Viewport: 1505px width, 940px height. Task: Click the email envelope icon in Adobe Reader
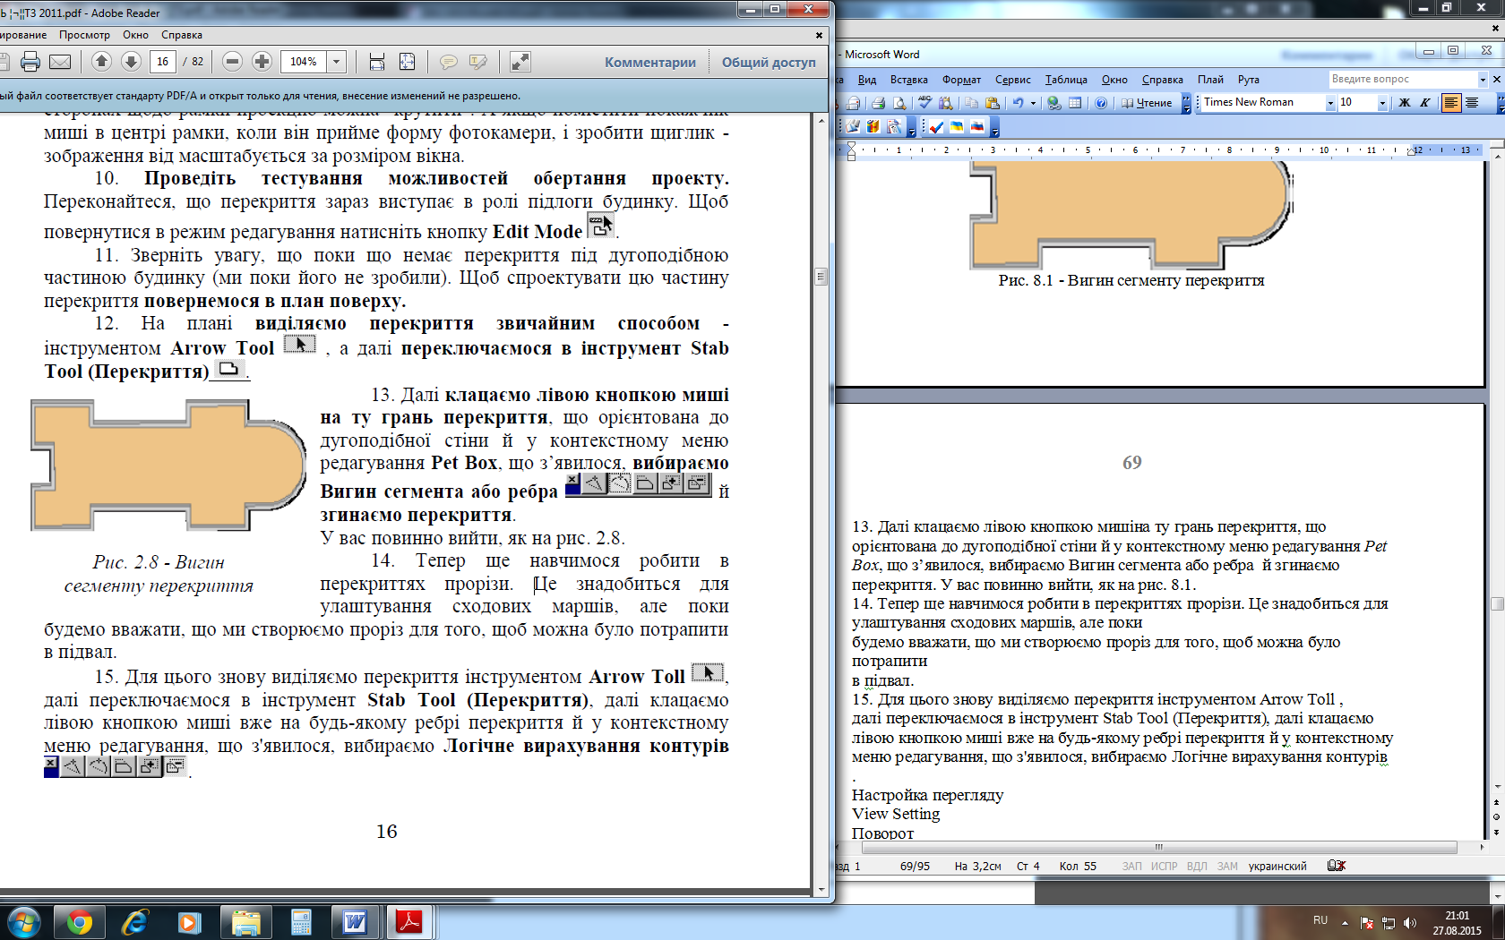pos(60,62)
